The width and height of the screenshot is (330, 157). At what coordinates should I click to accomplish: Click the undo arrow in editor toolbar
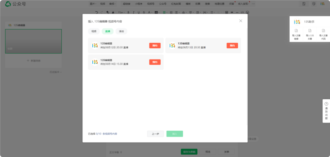point(97,12)
